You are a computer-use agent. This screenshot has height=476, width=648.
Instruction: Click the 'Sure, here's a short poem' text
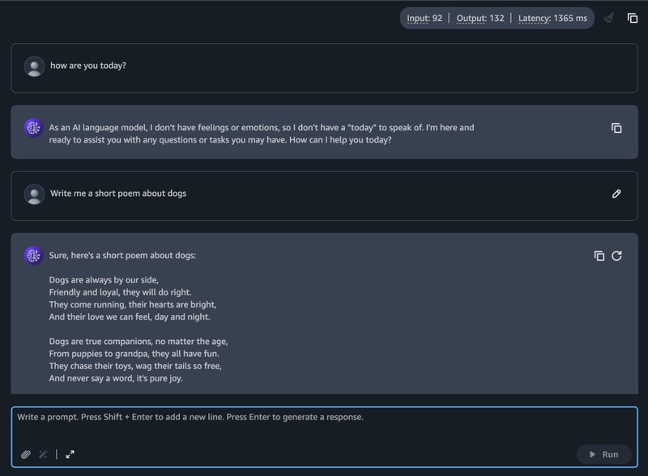(x=122, y=256)
